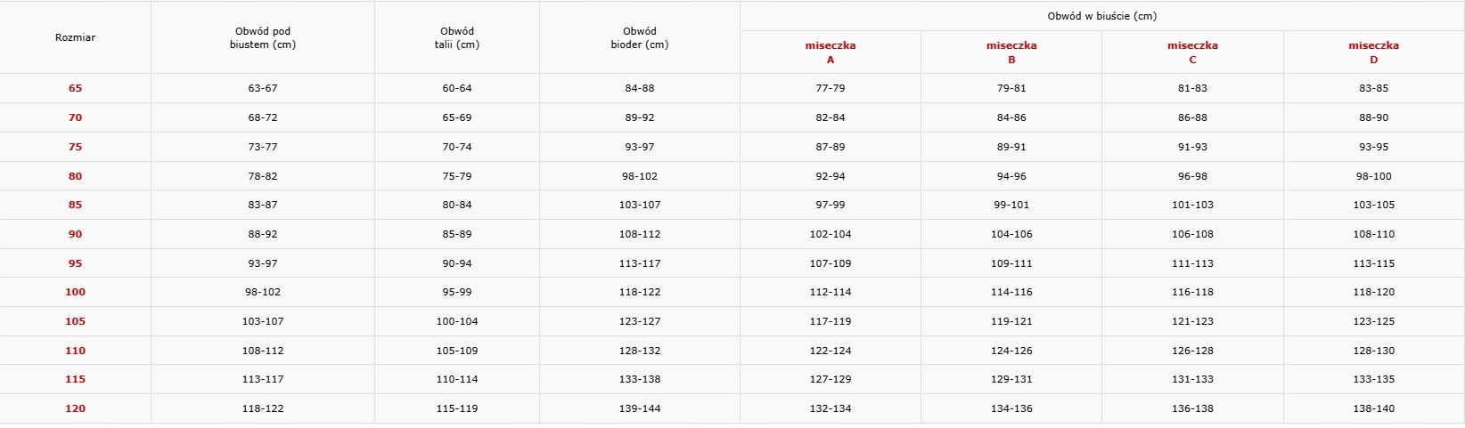
Task: Select size 80 row label
Action: pos(75,176)
